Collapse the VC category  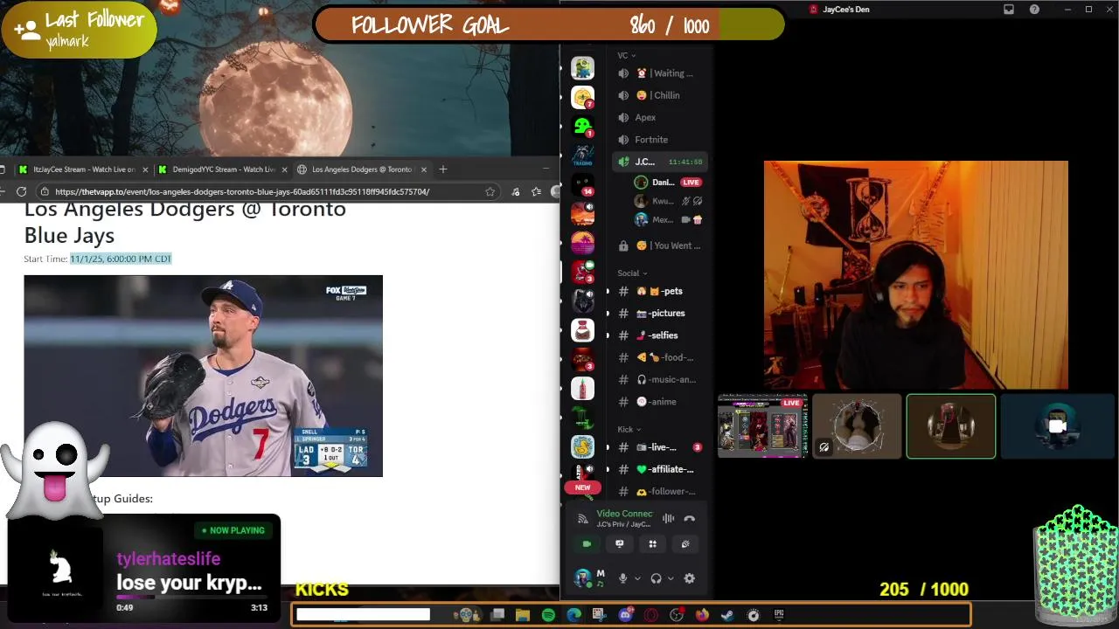[x=626, y=56]
